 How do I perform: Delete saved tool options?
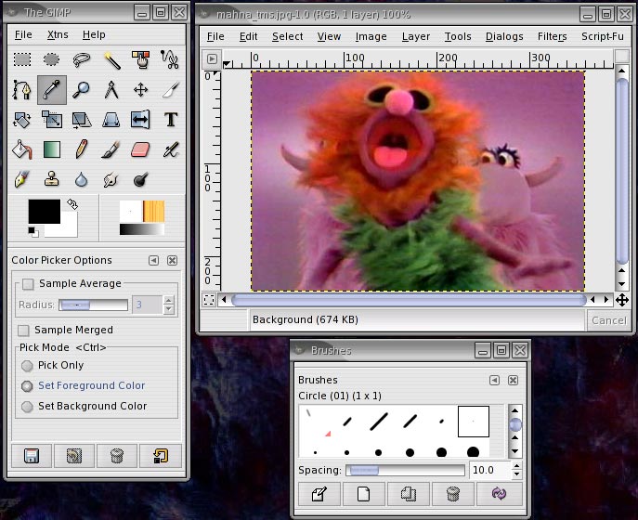click(x=117, y=456)
